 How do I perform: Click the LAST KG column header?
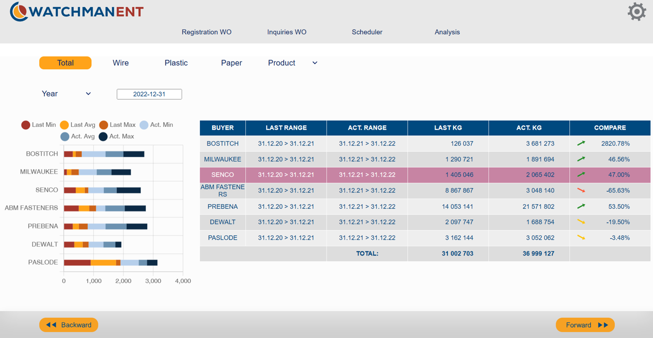click(448, 128)
